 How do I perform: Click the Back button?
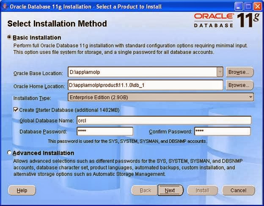pyautogui.click(x=145, y=190)
